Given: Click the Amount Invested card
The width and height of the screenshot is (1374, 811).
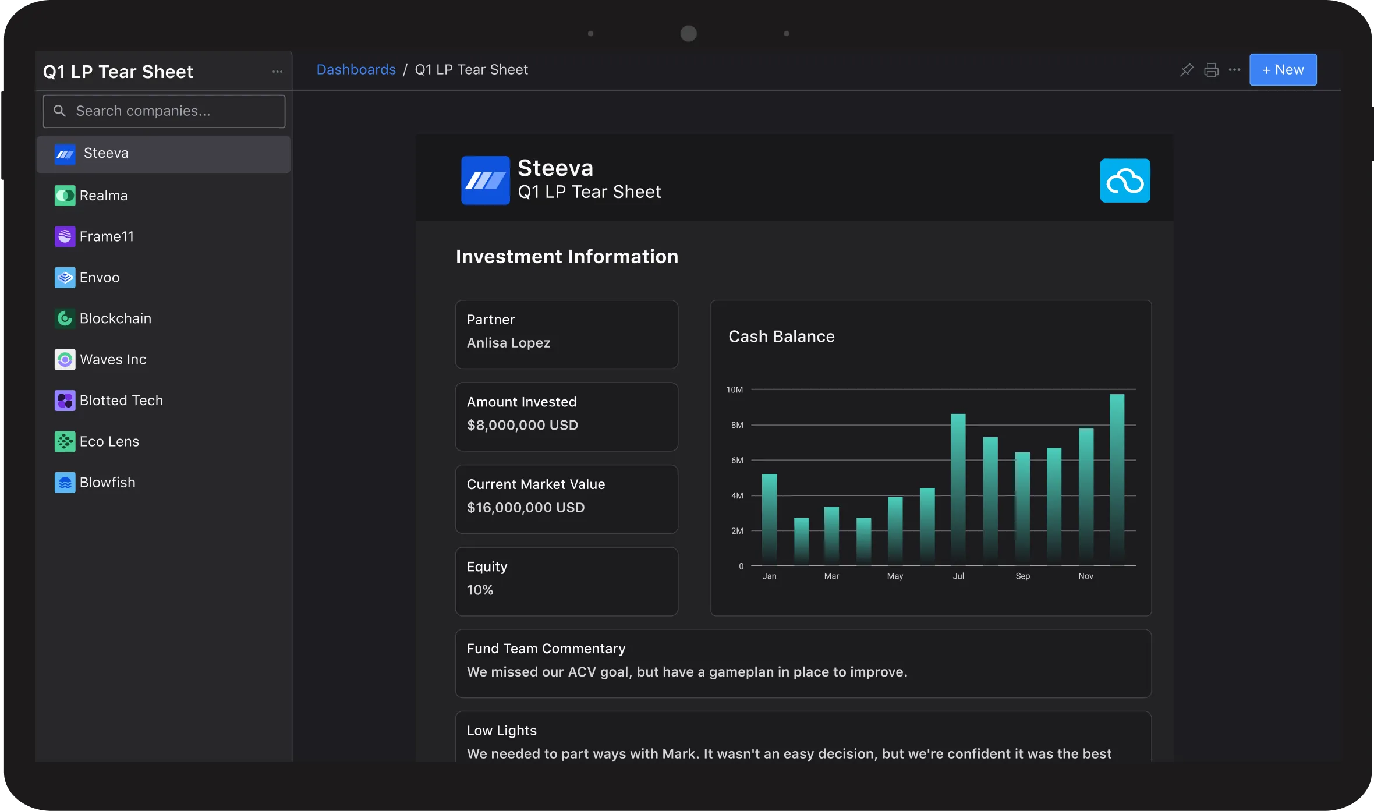Looking at the screenshot, I should 566,416.
